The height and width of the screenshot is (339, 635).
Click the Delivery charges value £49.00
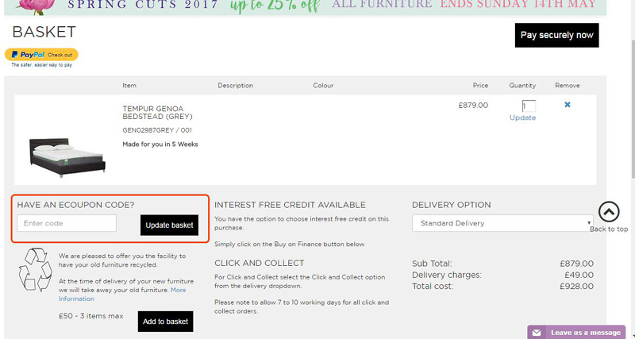pyautogui.click(x=579, y=275)
